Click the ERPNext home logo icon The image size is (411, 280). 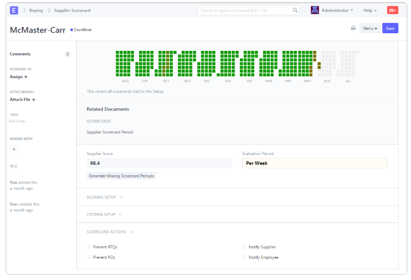pyautogui.click(x=14, y=10)
